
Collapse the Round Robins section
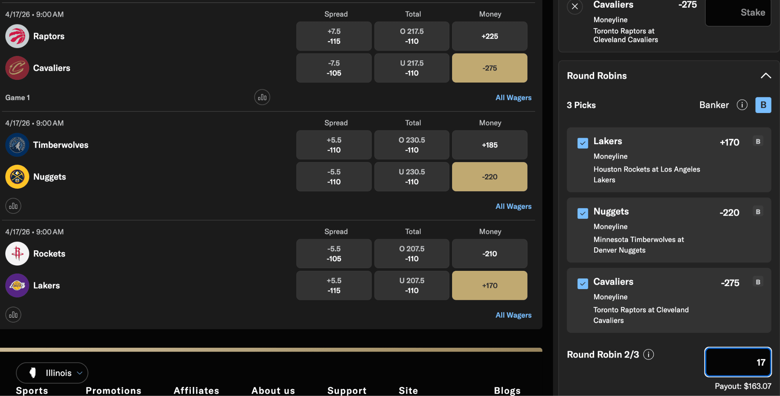(767, 76)
